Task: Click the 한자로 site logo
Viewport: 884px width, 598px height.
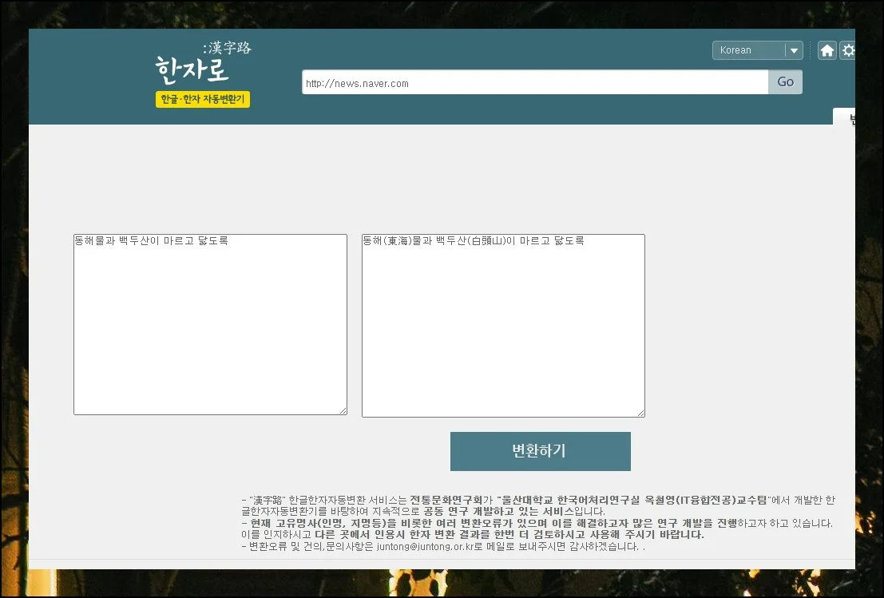Action: (x=192, y=70)
